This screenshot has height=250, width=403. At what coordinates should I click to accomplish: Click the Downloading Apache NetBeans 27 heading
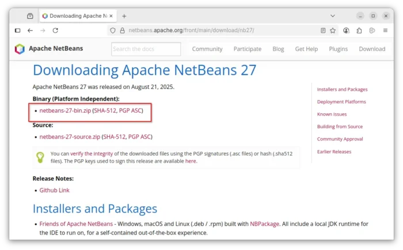pyautogui.click(x=145, y=70)
